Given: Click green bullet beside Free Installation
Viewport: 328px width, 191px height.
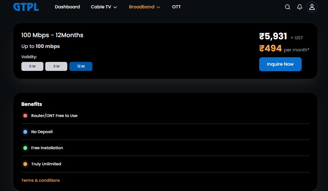Looking at the screenshot, I should 25,148.
